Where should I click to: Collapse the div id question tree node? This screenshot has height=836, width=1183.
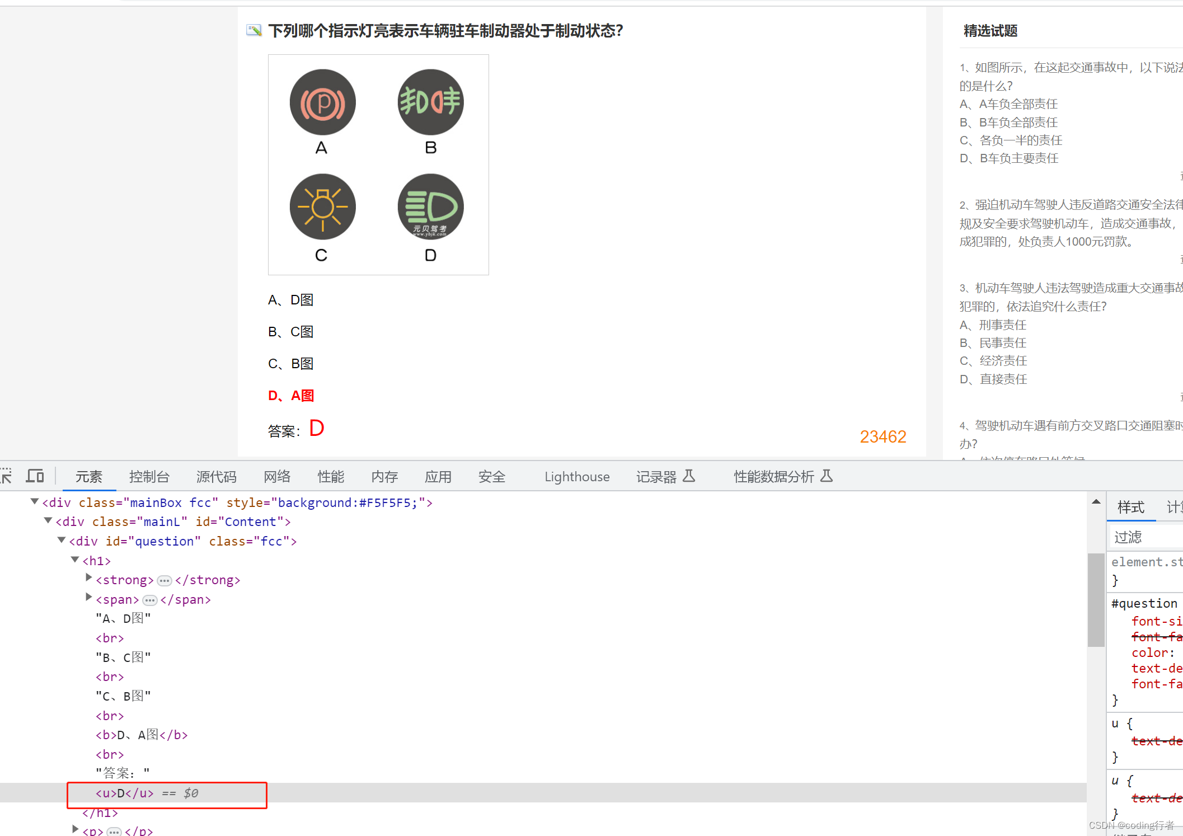tap(61, 540)
